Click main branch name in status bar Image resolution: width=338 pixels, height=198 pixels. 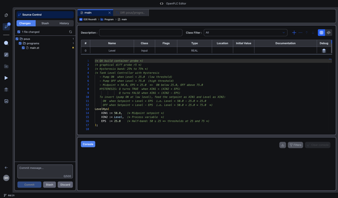tap(11, 195)
